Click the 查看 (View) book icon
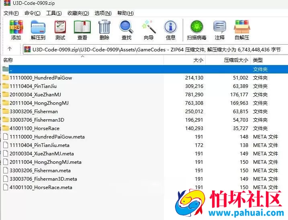 pos(82,27)
